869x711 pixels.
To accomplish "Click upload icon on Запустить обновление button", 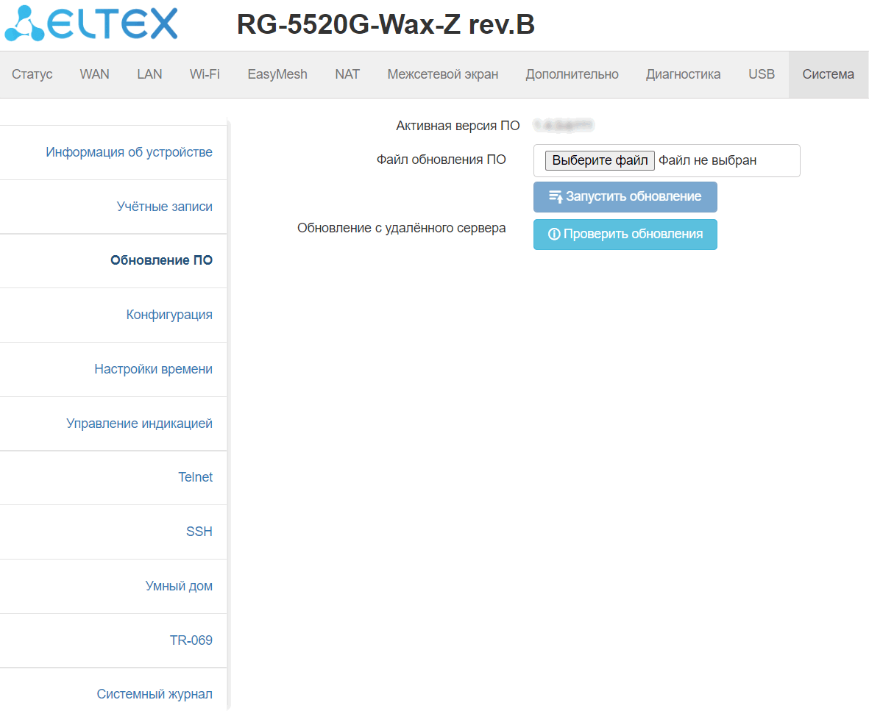I will [x=556, y=196].
